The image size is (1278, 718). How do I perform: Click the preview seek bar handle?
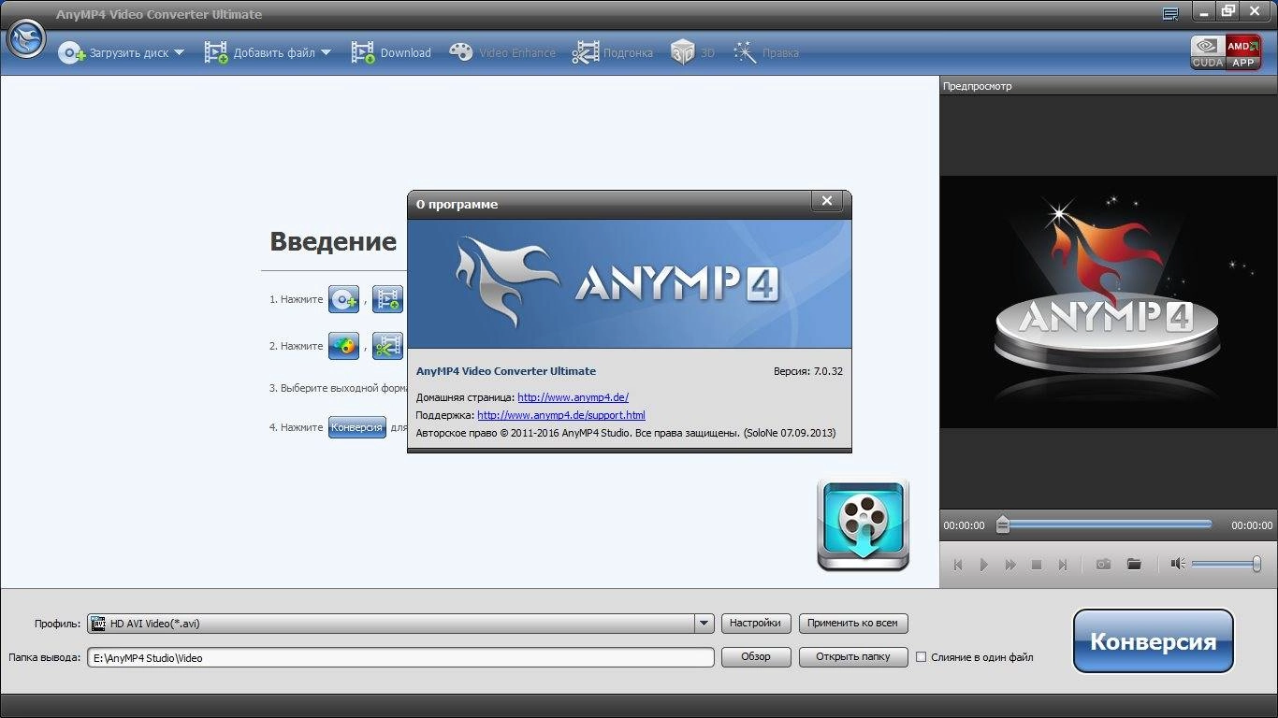(x=1003, y=524)
